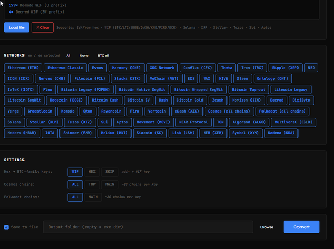The height and width of the screenshot is (249, 334).
Task: Toggle the Dogecoin (DOGE) chip
Action: [x=66, y=100]
